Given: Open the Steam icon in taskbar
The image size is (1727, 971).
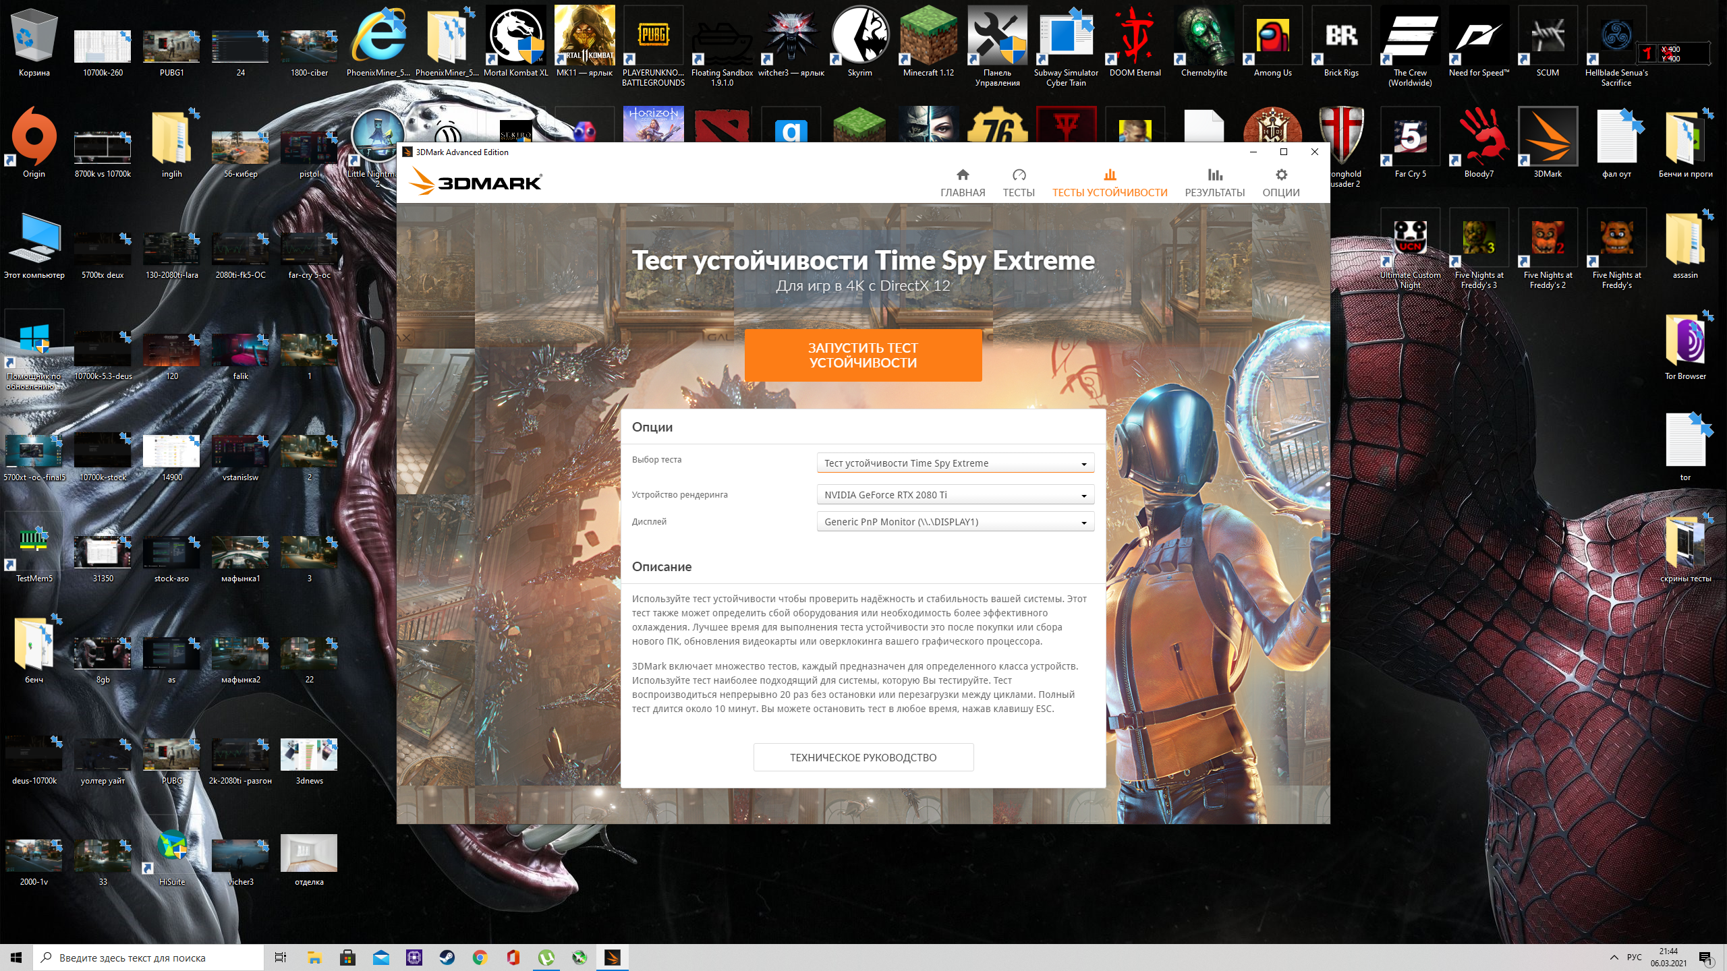Looking at the screenshot, I should coord(447,958).
